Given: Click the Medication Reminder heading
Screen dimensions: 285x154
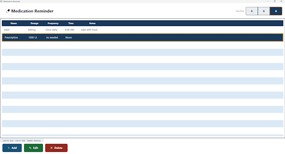Looking at the screenshot, I should [x=32, y=11].
